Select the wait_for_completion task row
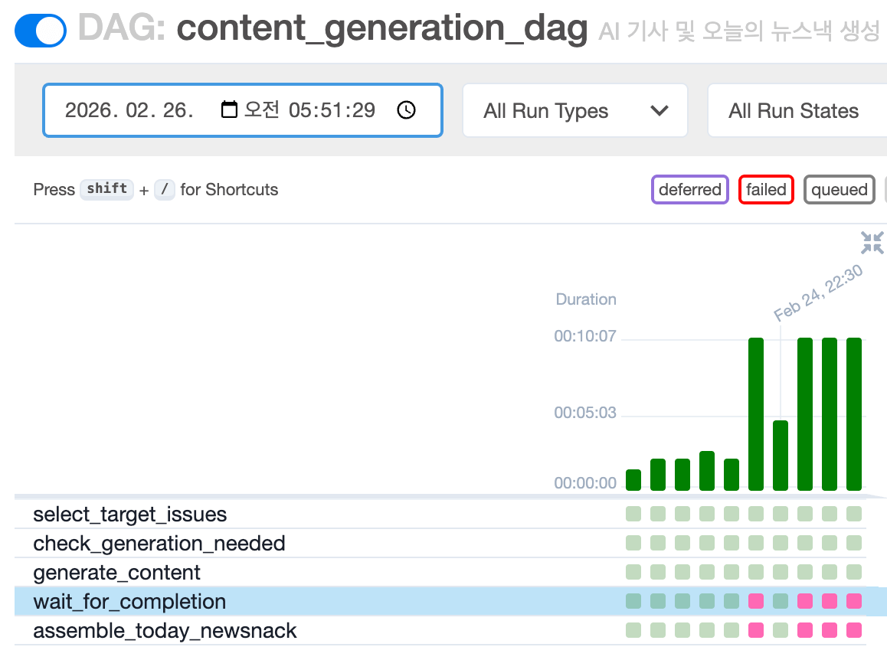Screen dimensions: 887x660 (x=129, y=602)
